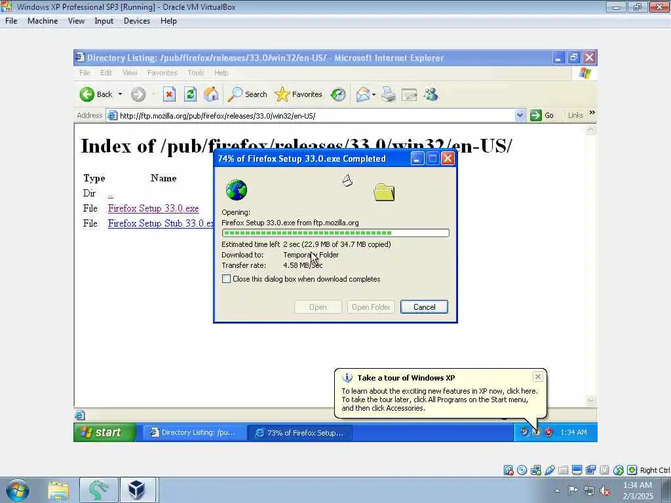Click the Firefox Setup Stub 33.0 link
This screenshot has width=671, height=503.
161,223
